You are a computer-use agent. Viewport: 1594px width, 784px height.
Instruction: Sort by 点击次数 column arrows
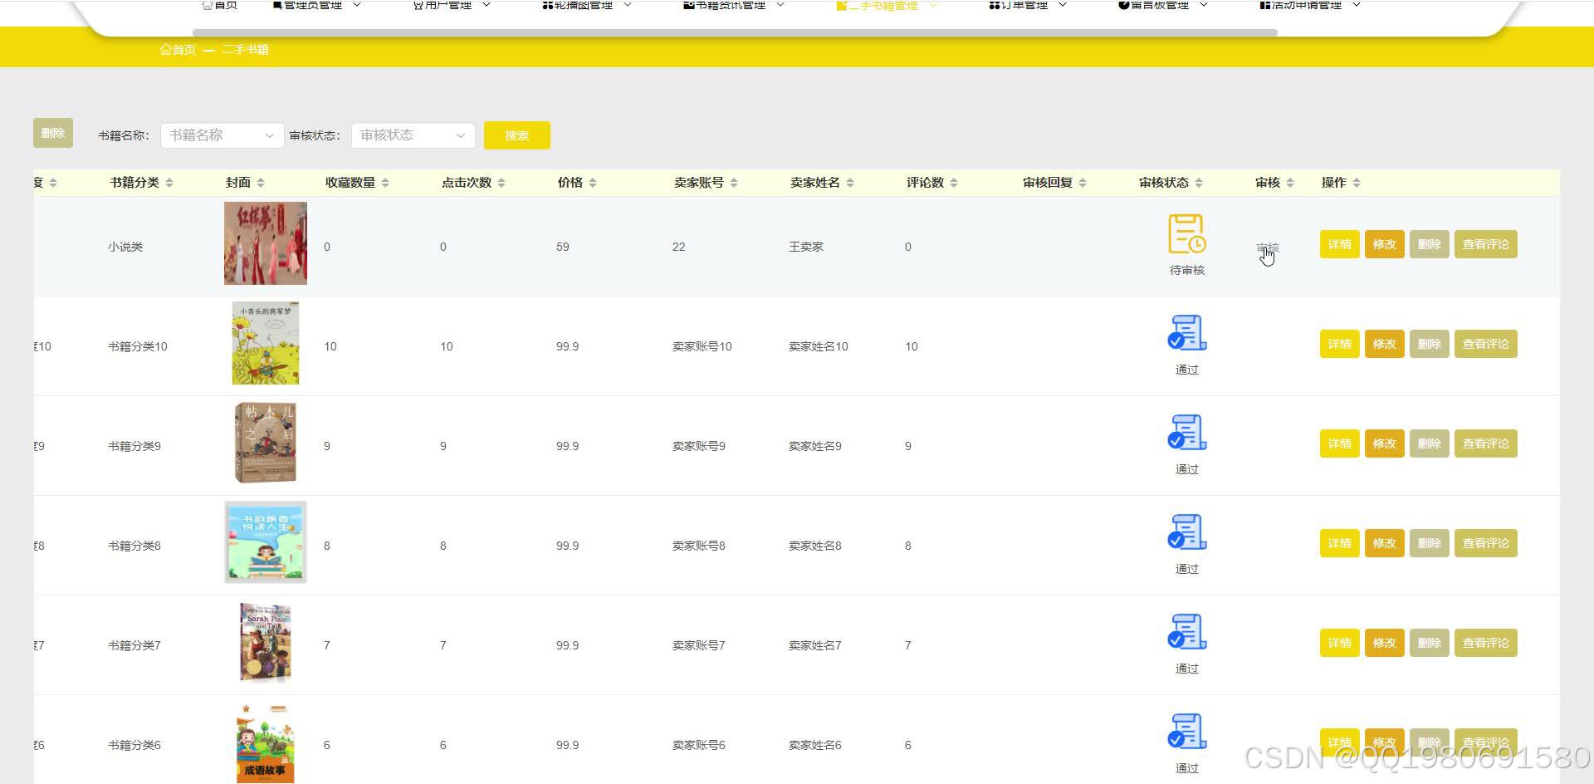tap(501, 183)
